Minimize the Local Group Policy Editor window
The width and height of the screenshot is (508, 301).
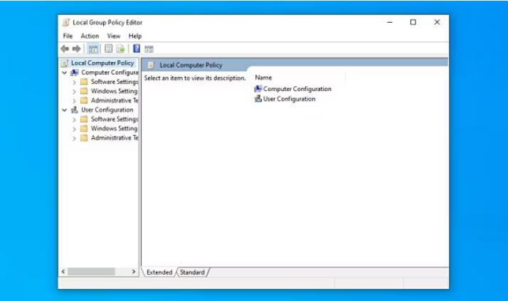coord(390,22)
